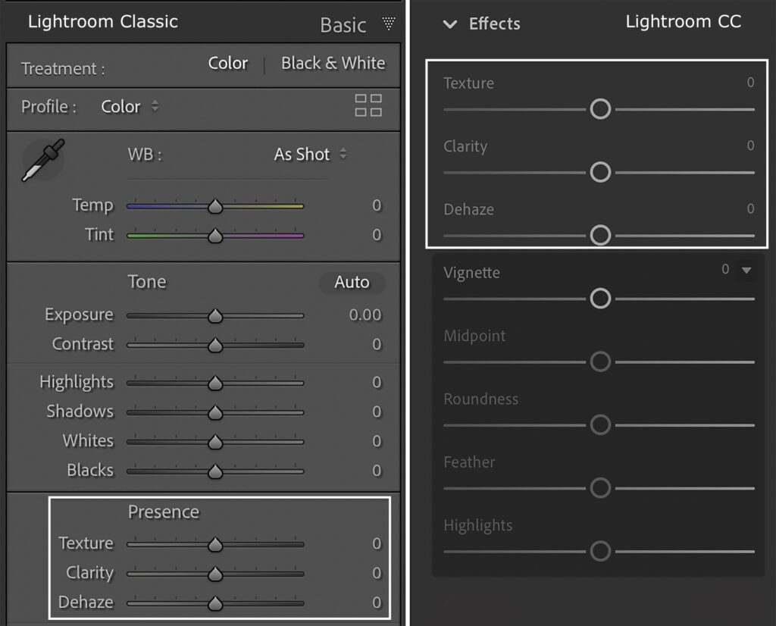Viewport: 776px width, 626px height.
Task: Click the Auto tone button
Action: click(x=352, y=283)
